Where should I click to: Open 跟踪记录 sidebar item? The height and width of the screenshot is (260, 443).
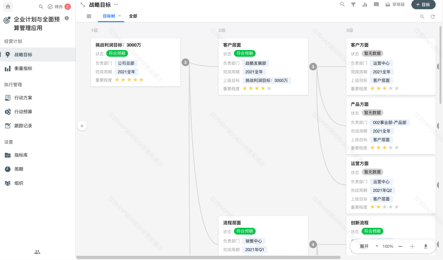click(x=38, y=126)
